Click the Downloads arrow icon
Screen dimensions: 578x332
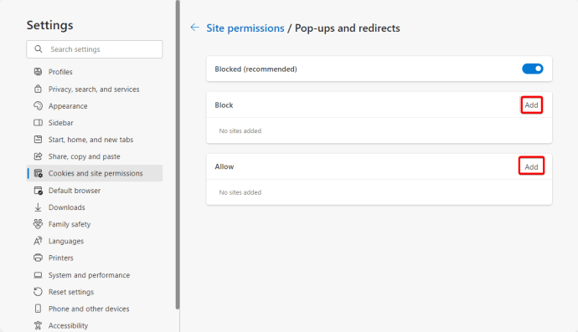[x=38, y=207]
